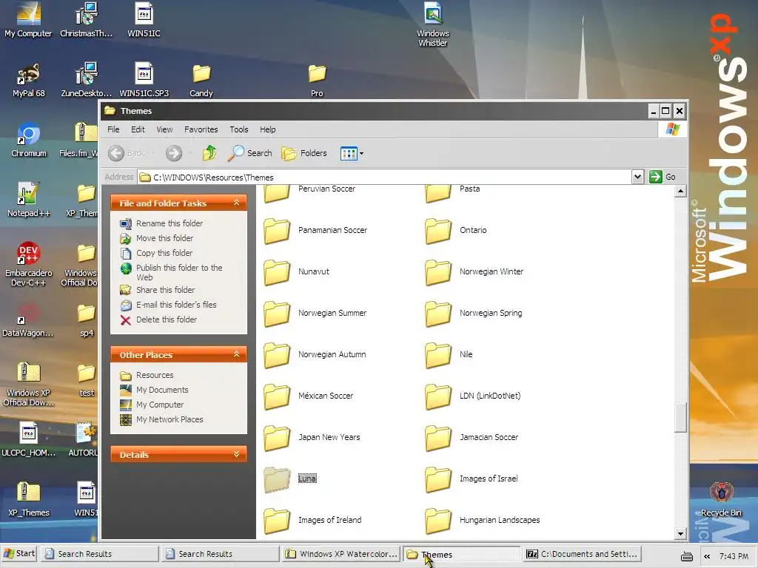Select the Chromium desktop shortcut
Image resolution: width=758 pixels, height=568 pixels.
click(29, 140)
